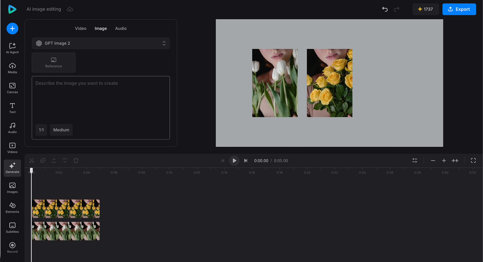This screenshot has width=483, height=262.
Task: Open the 1:1 aspect ratio selector
Action: click(x=41, y=130)
